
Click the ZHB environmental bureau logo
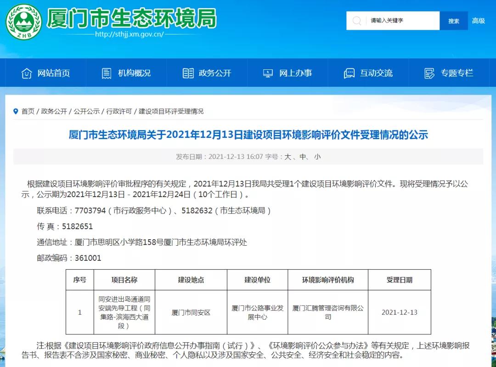[x=23, y=22]
